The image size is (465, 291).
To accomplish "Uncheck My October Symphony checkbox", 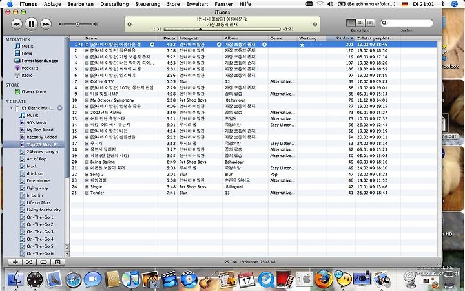I will click(x=87, y=100).
